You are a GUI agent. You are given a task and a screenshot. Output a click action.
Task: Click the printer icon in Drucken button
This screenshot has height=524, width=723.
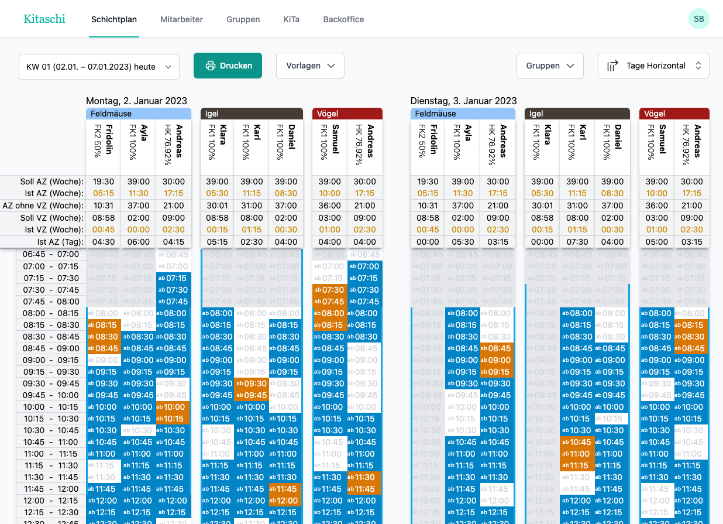tap(210, 66)
